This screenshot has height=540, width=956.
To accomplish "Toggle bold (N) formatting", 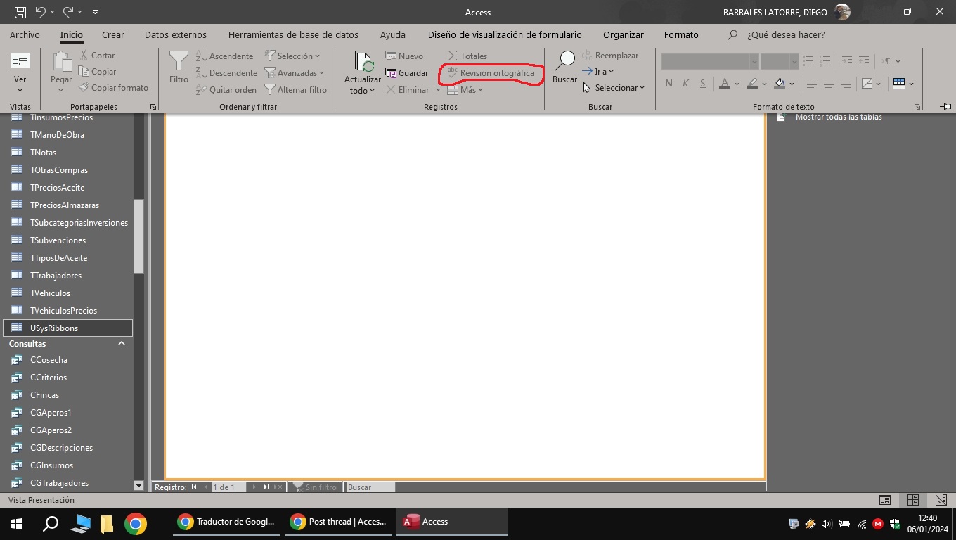I will click(668, 83).
